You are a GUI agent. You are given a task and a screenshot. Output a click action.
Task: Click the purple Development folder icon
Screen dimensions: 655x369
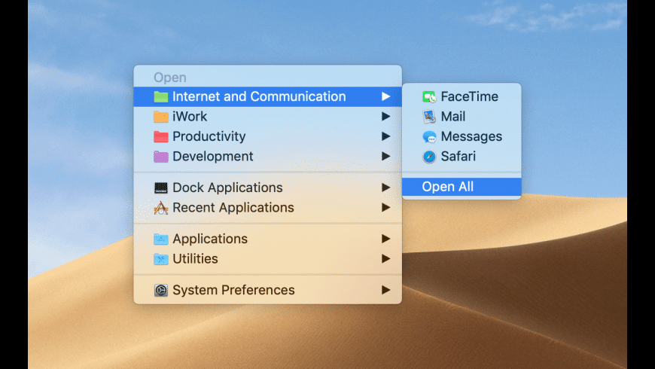[161, 157]
